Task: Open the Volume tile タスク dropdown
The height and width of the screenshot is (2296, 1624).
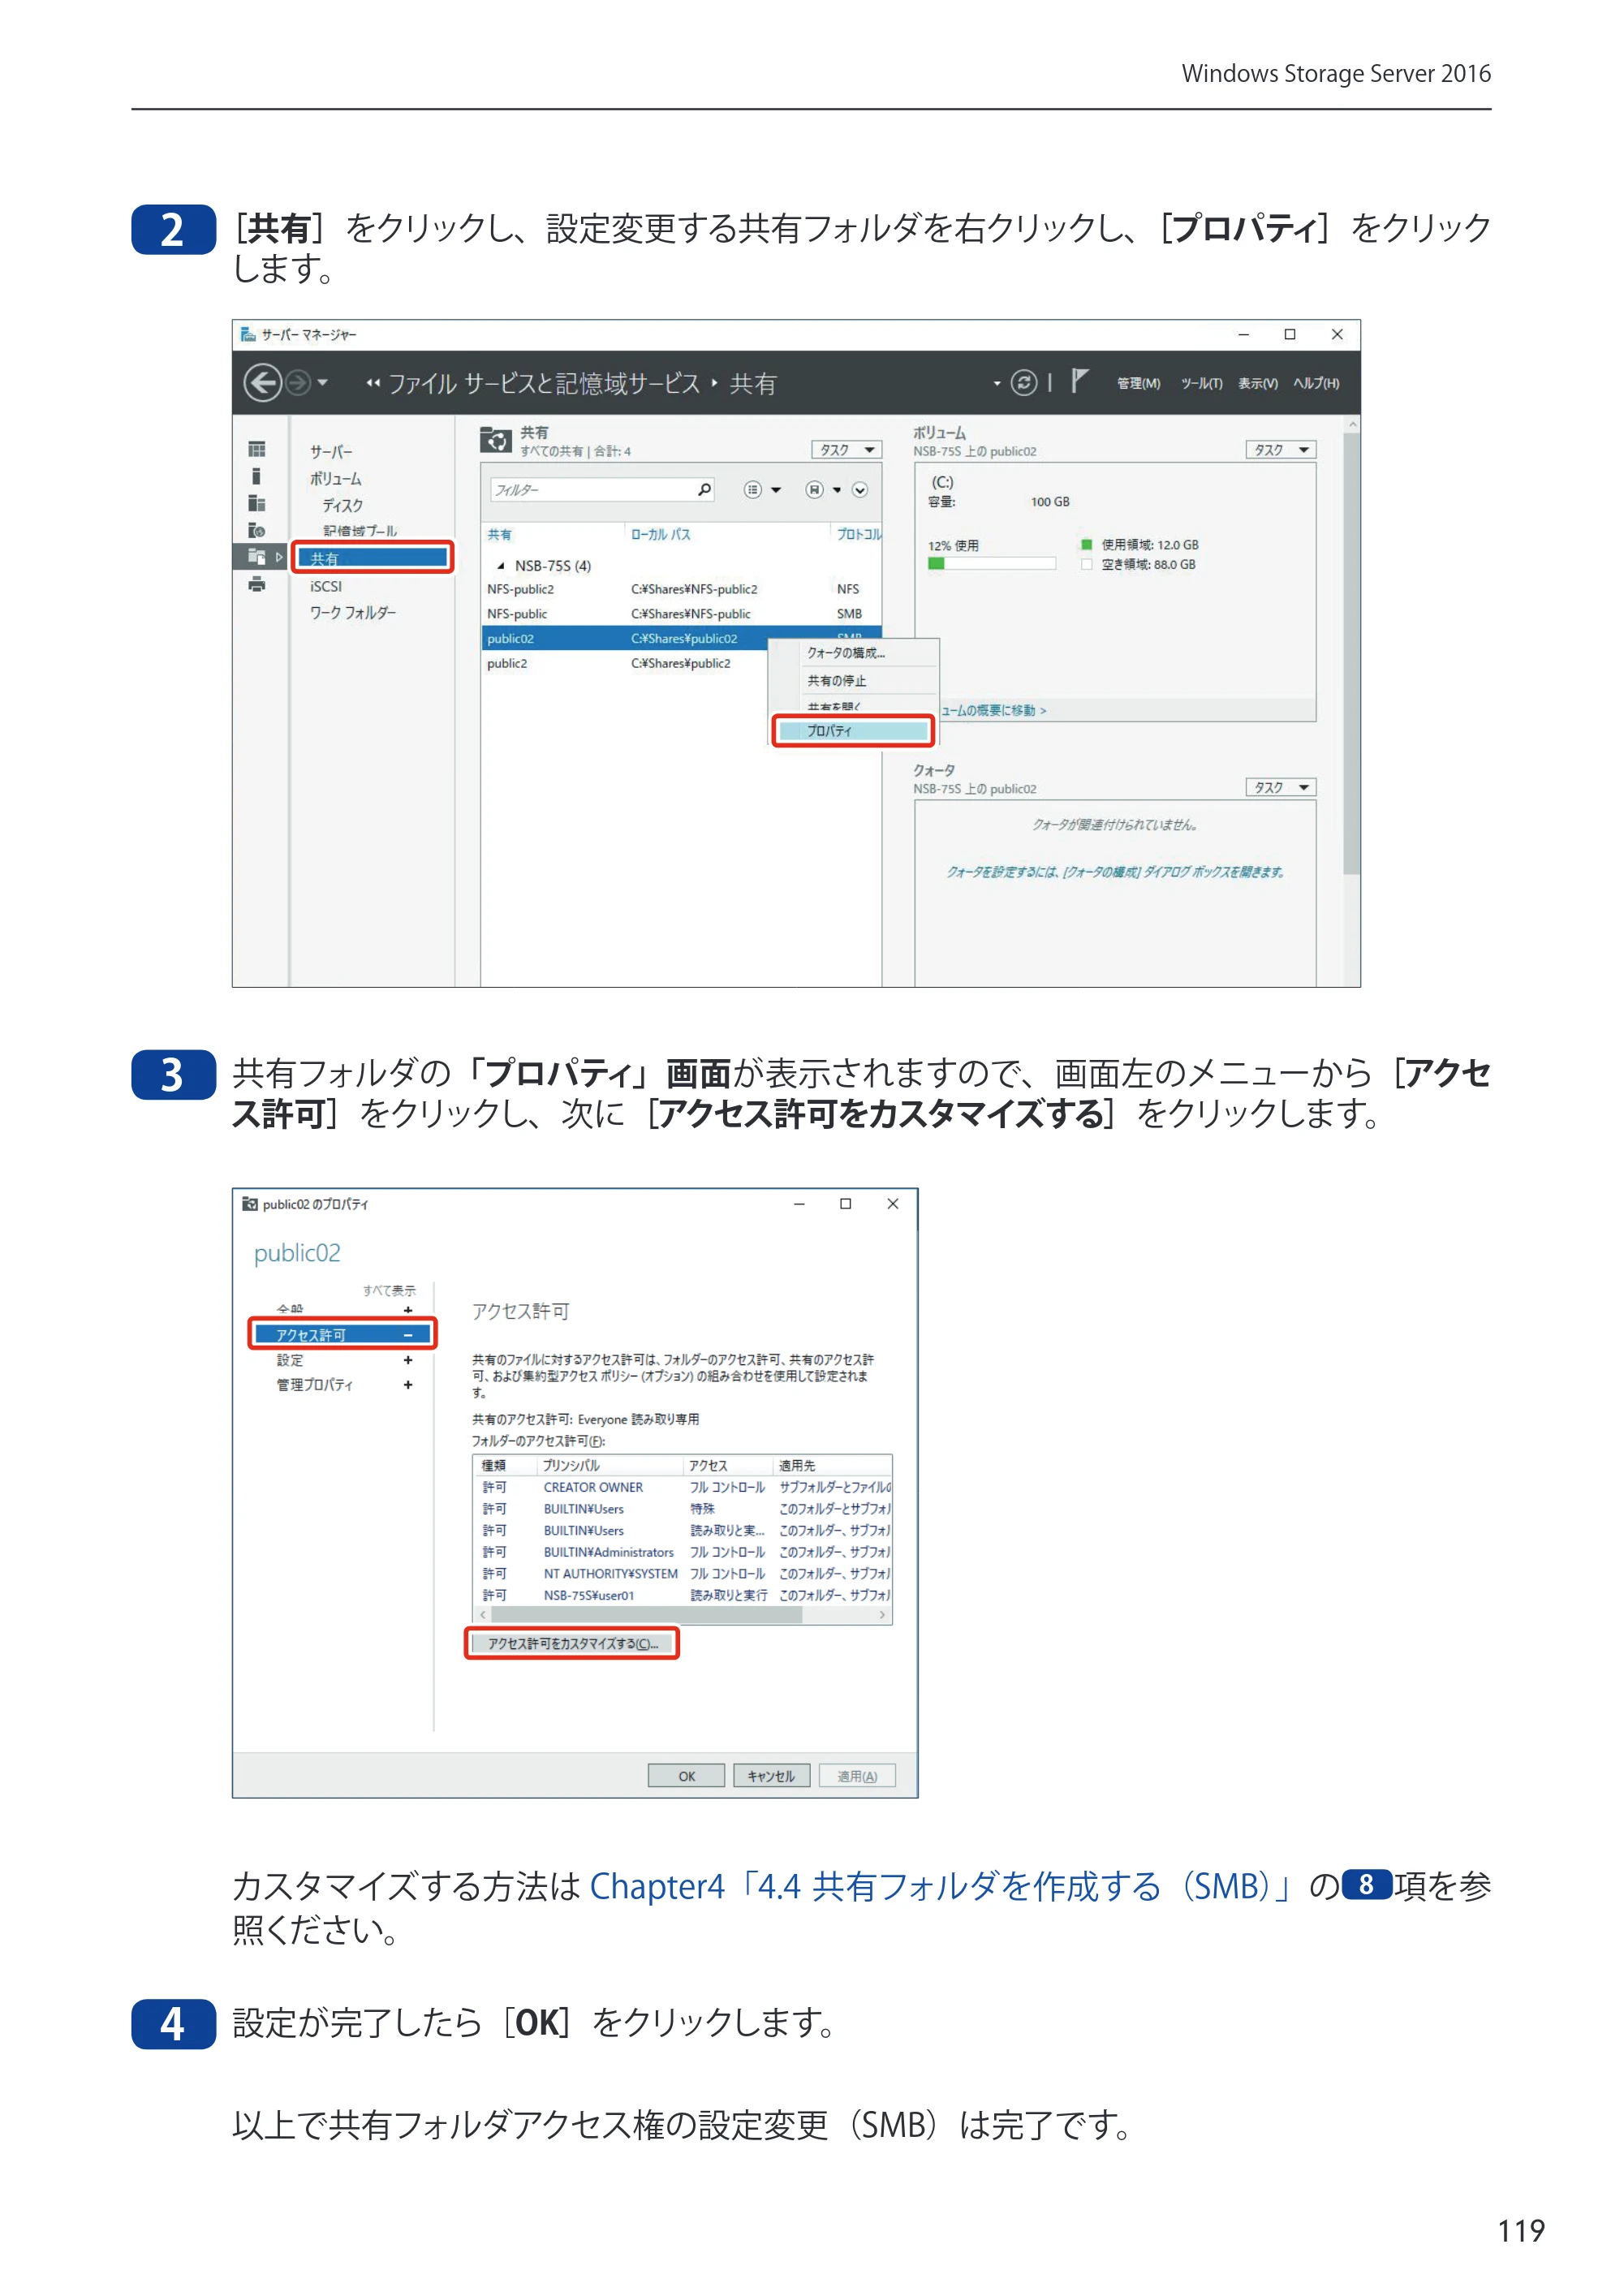Action: 1280,450
